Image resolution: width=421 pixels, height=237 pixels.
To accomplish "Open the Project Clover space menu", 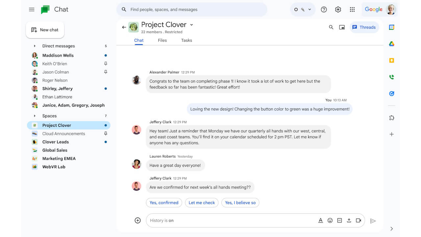I will 192,25.
